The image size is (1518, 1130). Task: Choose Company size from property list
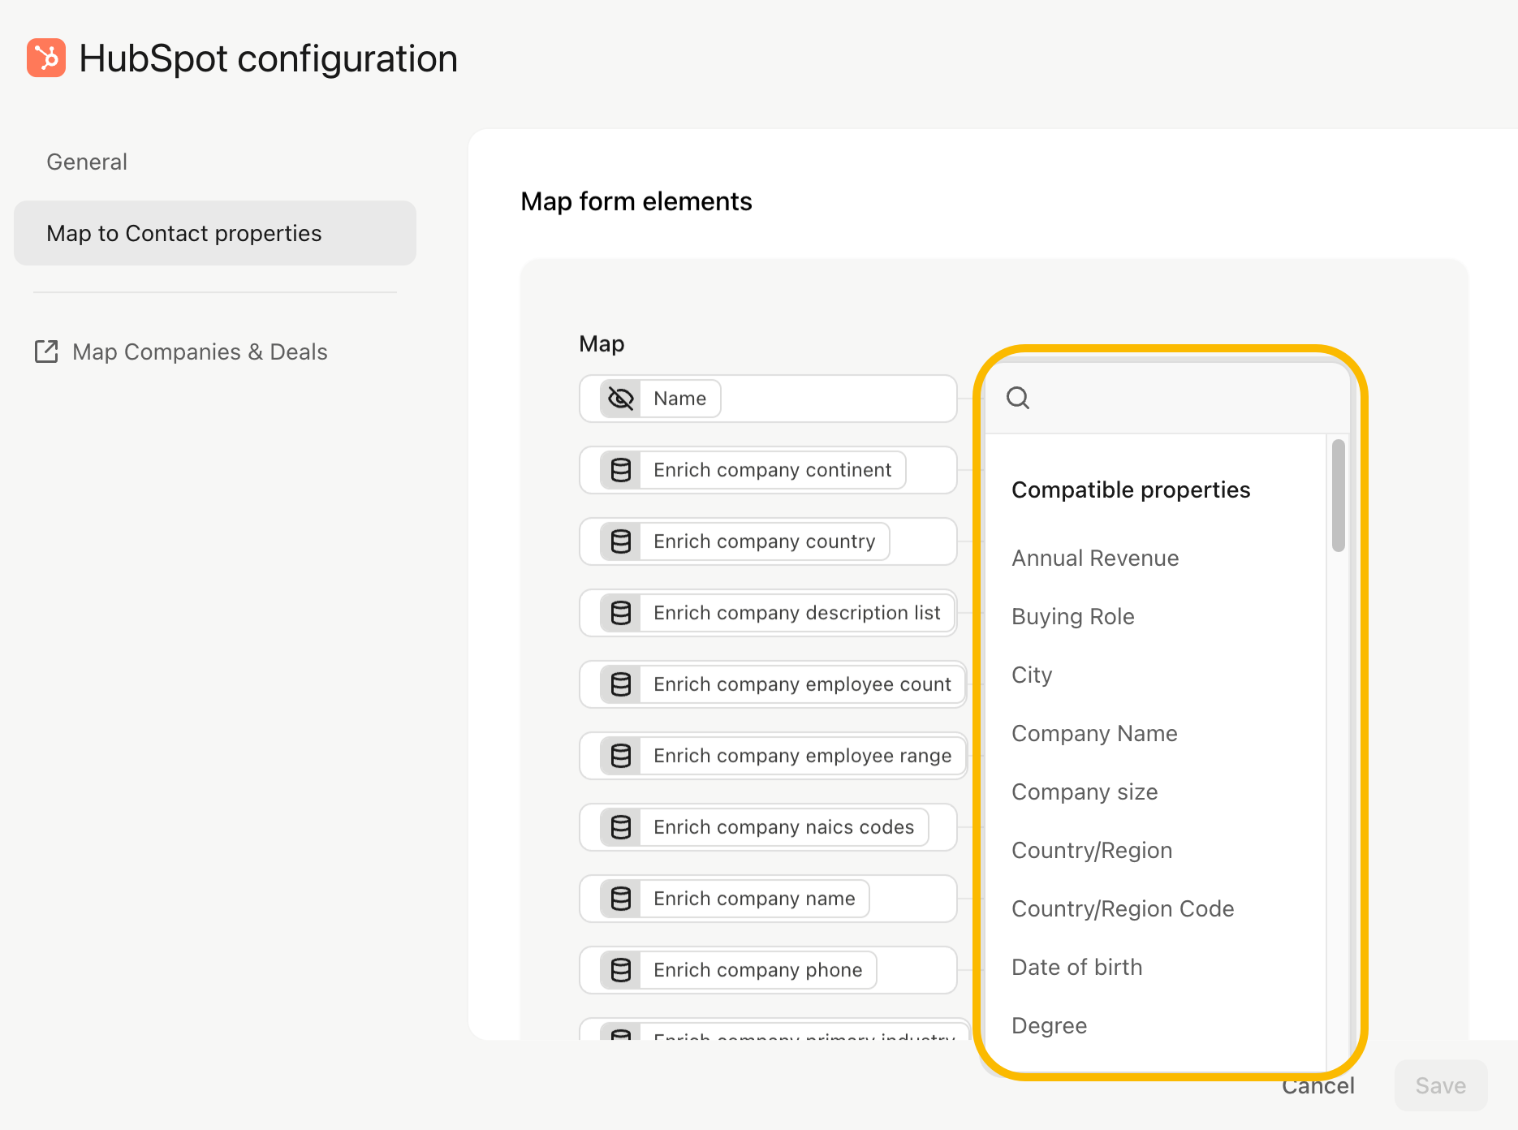[1085, 792]
